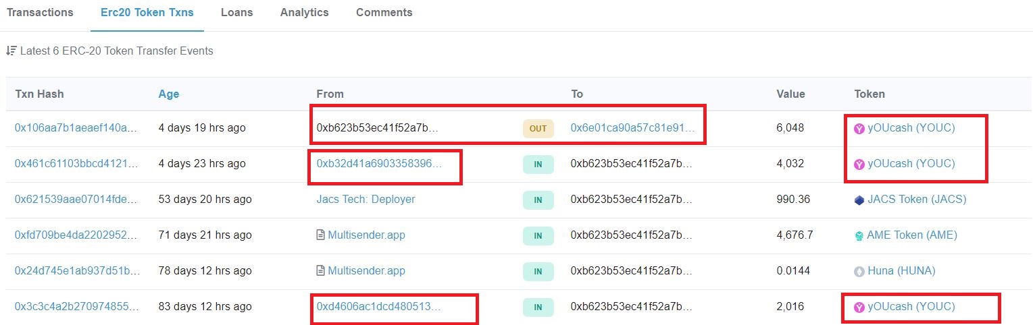This screenshot has height=325, width=1033.
Task: Open recipient address 0x6e01ca90a57c81e91…
Action: tap(633, 127)
